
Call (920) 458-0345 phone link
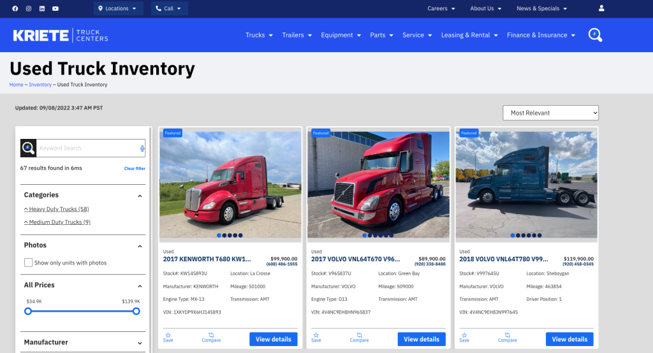pyautogui.click(x=578, y=264)
